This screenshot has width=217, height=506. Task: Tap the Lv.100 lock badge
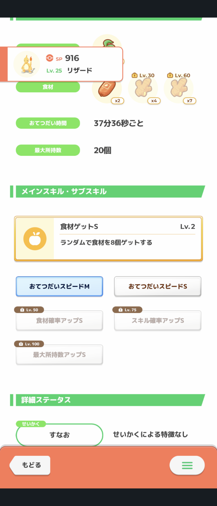pyautogui.click(x=29, y=344)
